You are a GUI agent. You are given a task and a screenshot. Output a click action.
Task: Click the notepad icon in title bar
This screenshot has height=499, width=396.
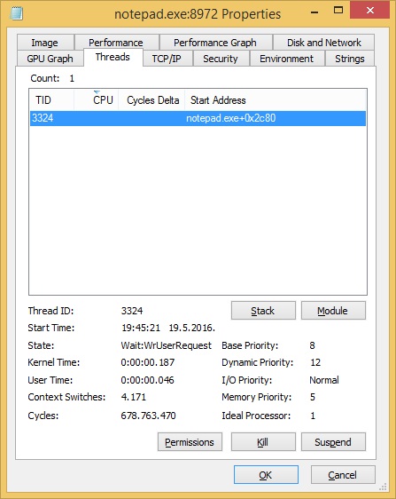[16, 13]
